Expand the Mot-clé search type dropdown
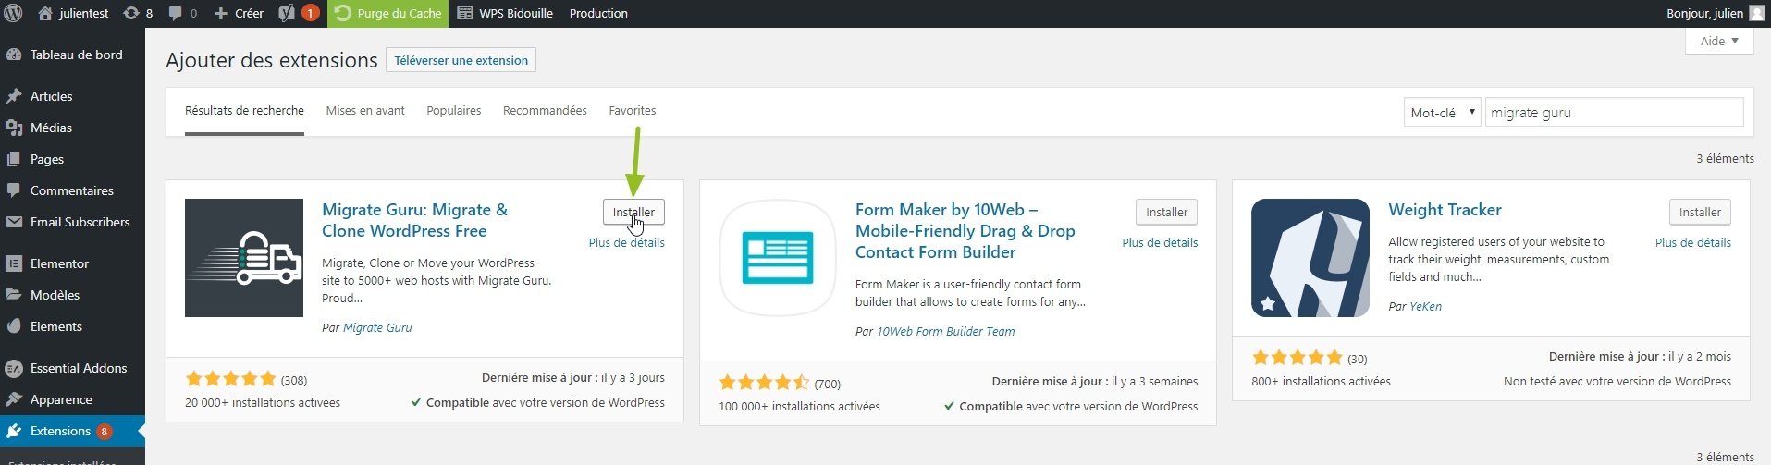This screenshot has height=465, width=1771. click(x=1442, y=113)
